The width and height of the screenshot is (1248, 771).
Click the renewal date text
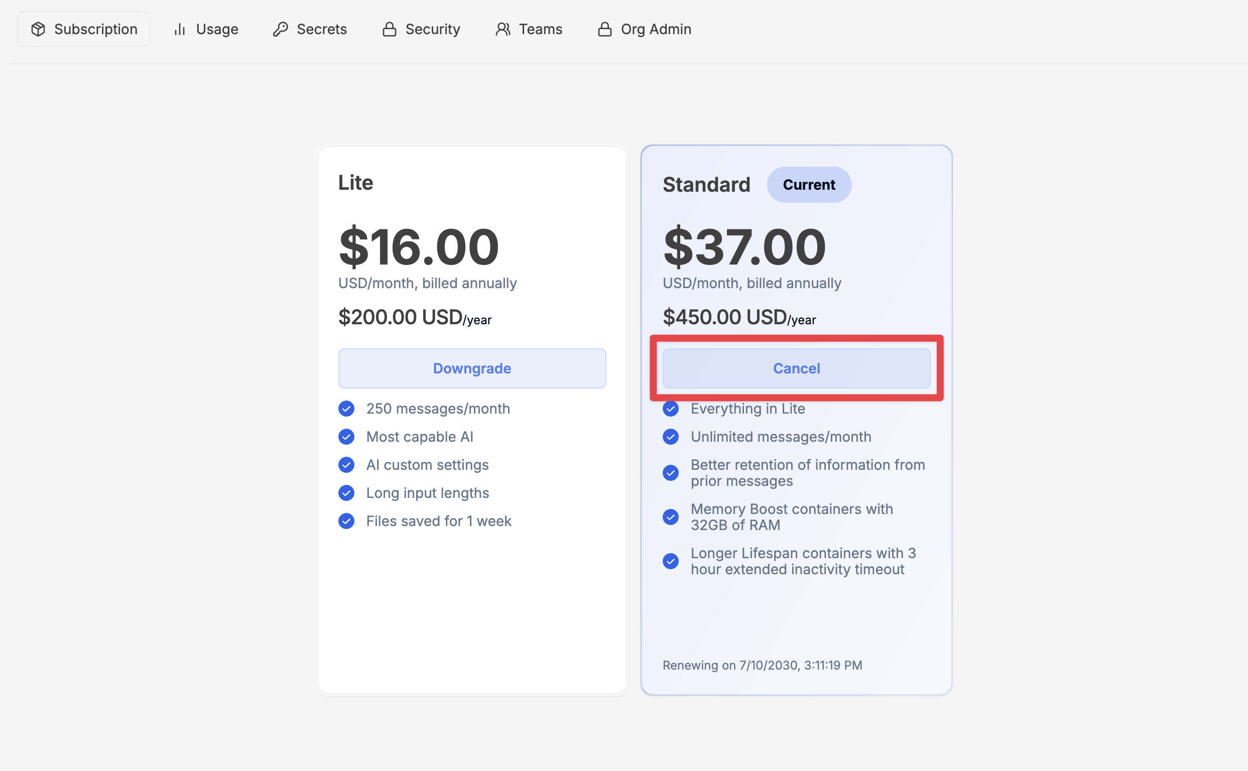coord(762,665)
